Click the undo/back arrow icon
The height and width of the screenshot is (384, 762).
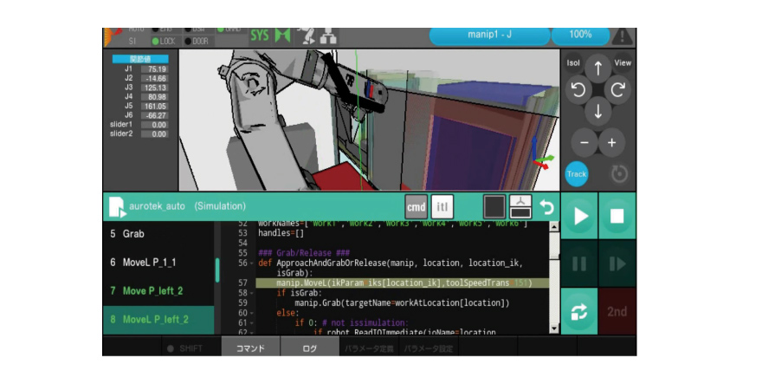[546, 207]
